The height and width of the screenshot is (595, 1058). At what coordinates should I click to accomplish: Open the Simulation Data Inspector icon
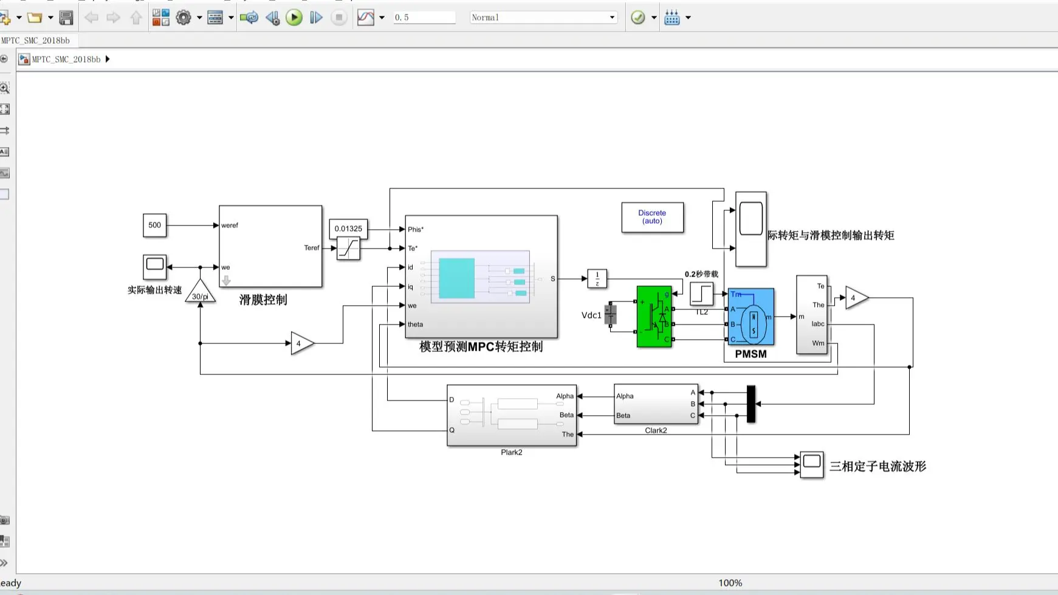pyautogui.click(x=366, y=18)
